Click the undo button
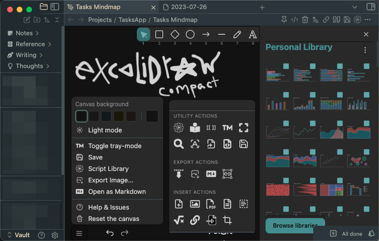Screen dimensions: 379x241 (110, 233)
